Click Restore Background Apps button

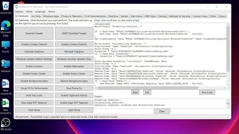point(74,81)
